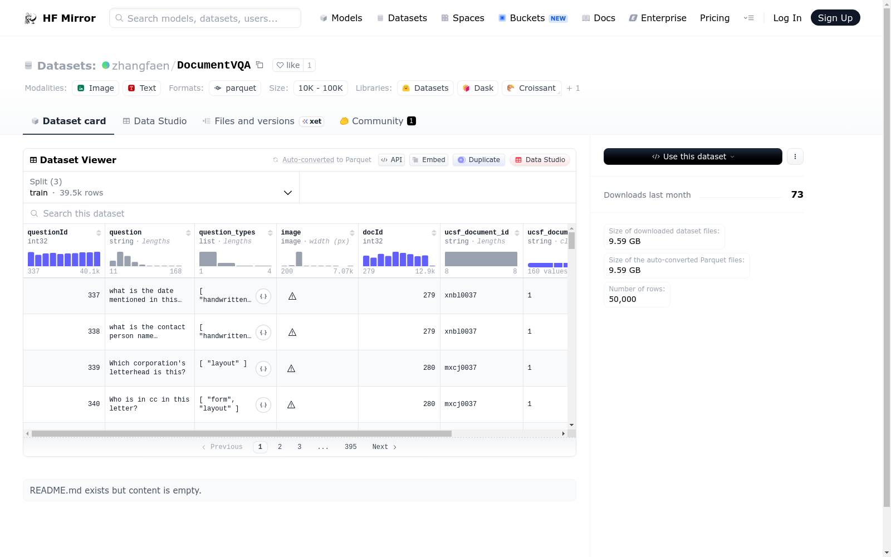Open the navigation overflow menu icon
This screenshot has height=557, width=891.
(749, 18)
